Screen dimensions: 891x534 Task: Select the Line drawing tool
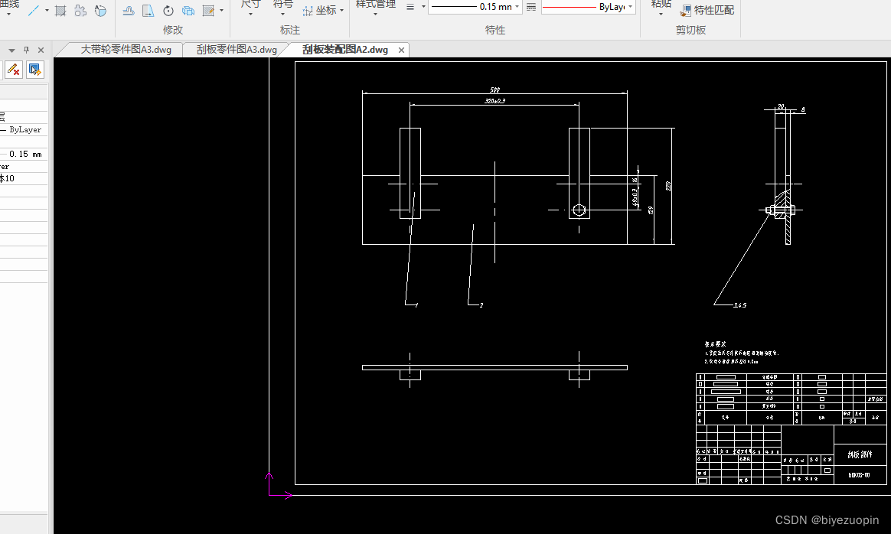tap(34, 10)
